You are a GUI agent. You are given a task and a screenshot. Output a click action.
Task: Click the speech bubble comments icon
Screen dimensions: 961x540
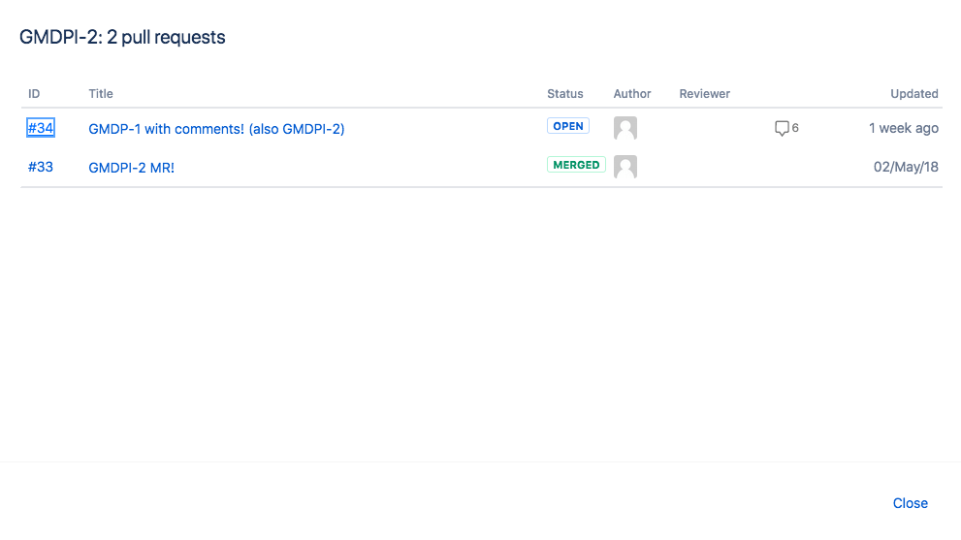tap(782, 128)
